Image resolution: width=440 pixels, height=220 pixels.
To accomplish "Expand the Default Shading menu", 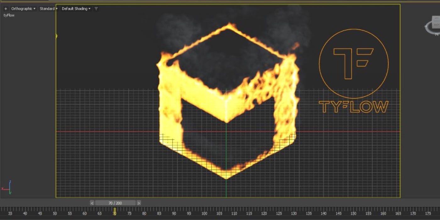I will tap(76, 9).
